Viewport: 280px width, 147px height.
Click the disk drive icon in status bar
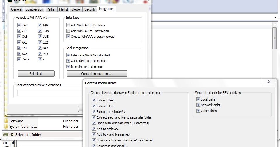tap(6, 134)
